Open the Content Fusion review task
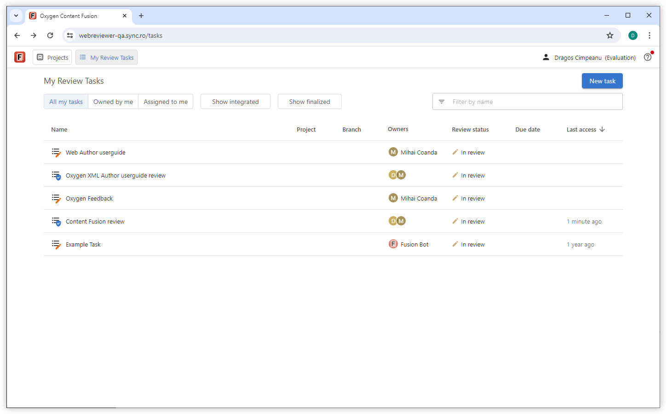Screen dimensions: 667x414 pos(95,222)
